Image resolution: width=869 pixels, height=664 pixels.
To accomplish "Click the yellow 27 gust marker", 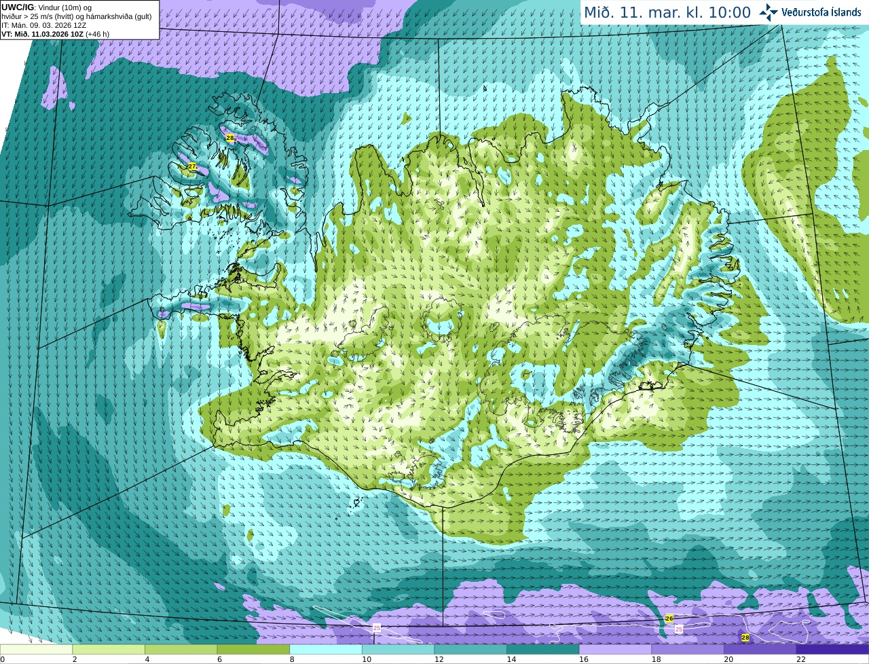I will click(x=192, y=166).
